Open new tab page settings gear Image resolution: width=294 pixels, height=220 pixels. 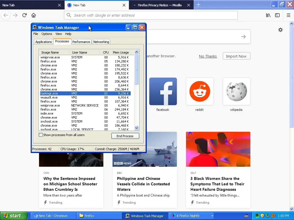coord(280,30)
